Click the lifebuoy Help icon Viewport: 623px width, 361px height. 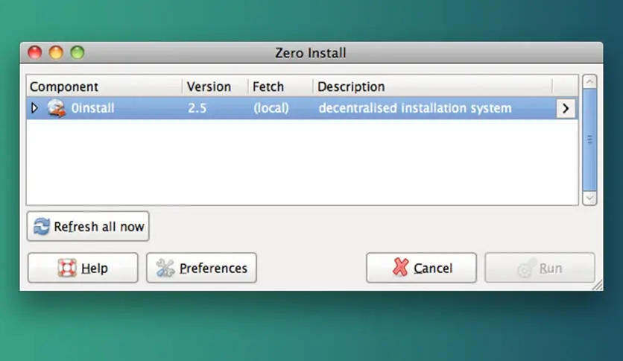[67, 268]
